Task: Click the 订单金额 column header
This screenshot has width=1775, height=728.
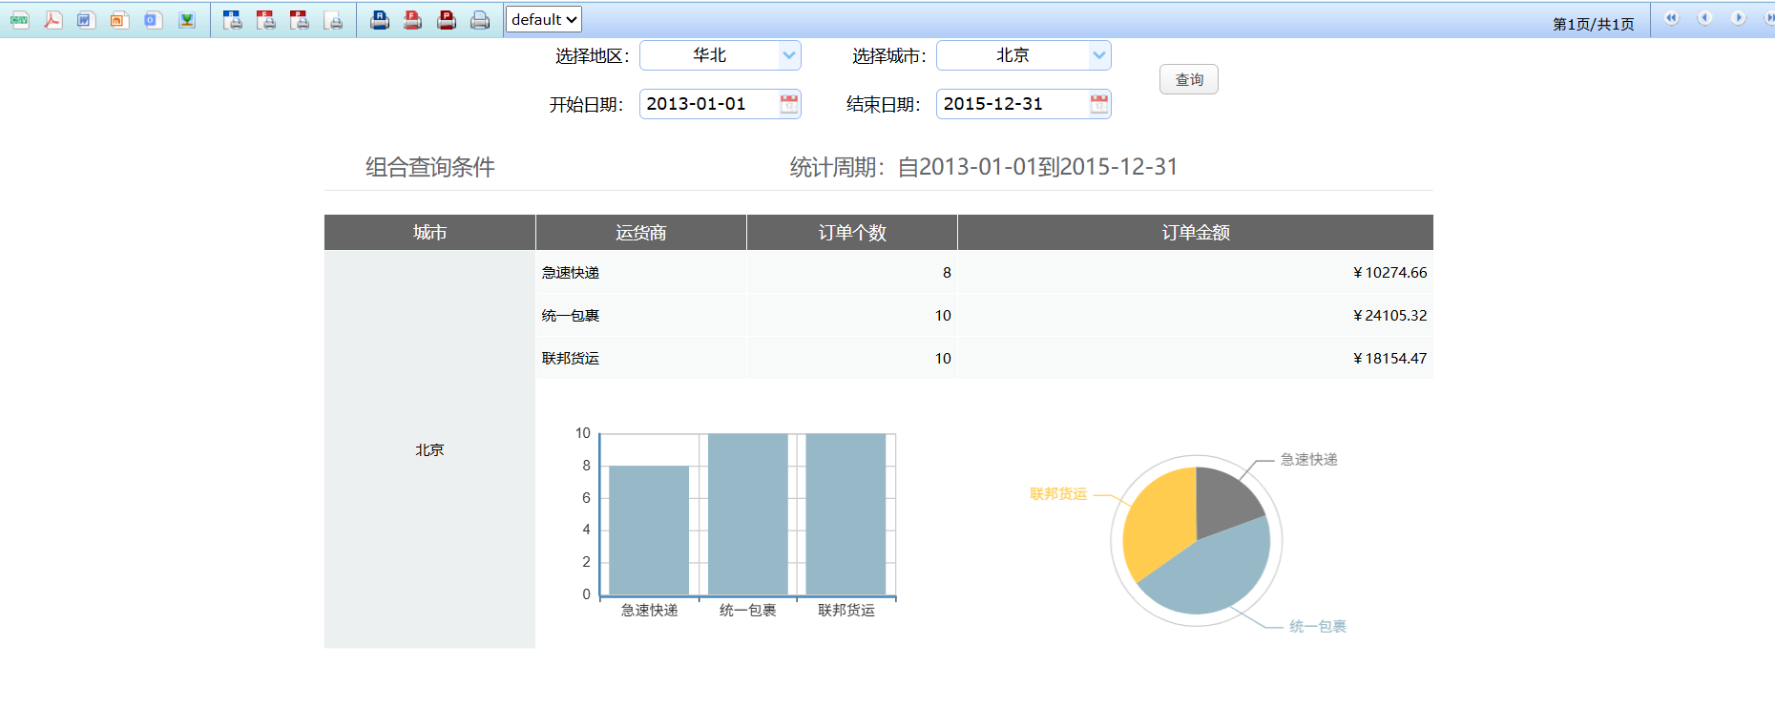Action: click(1195, 233)
